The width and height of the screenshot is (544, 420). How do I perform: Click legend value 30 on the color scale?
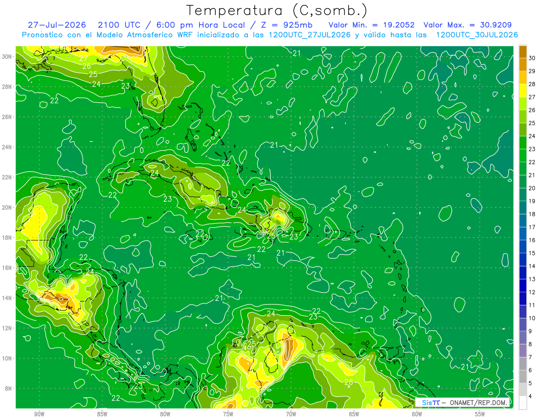[x=532, y=58]
